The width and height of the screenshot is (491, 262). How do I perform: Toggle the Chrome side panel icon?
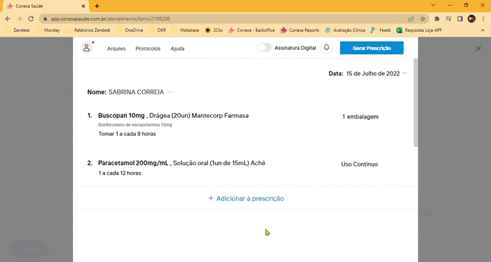(x=460, y=19)
